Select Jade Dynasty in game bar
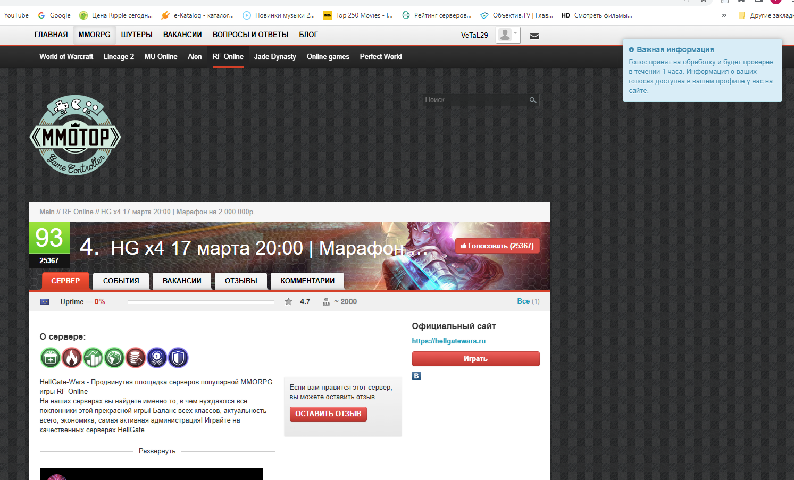794x480 pixels. click(x=275, y=56)
